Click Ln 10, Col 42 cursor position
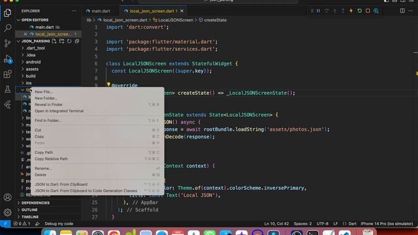 276,224
